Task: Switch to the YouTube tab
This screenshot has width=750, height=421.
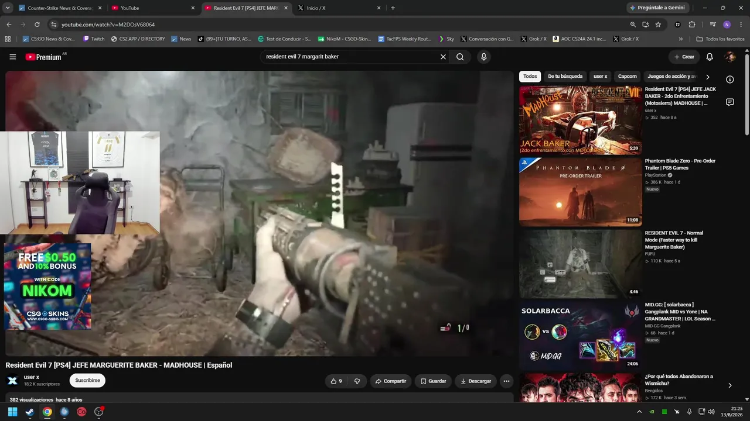Action: coord(154,8)
